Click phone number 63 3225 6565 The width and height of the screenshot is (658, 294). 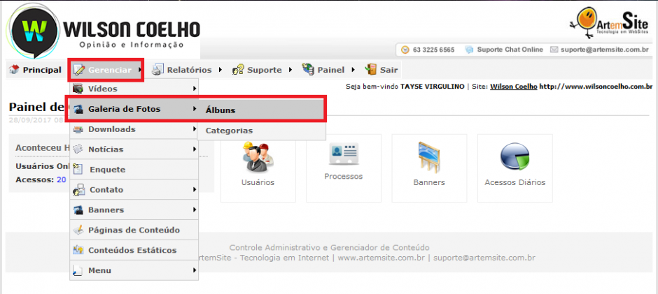pos(433,50)
